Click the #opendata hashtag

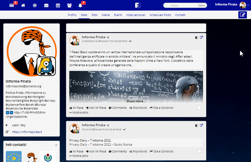pyautogui.click(x=31, y=108)
